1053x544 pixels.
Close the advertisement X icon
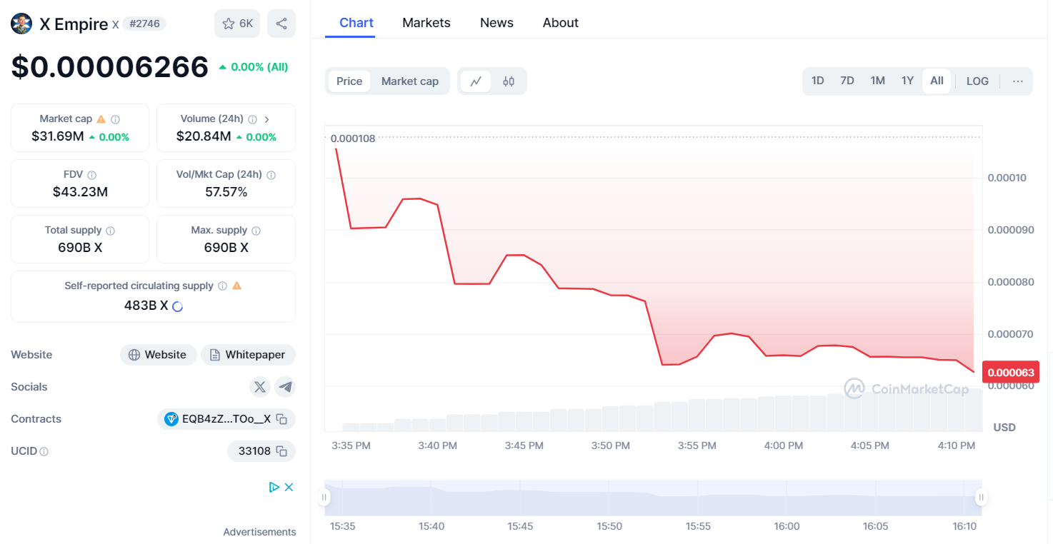click(289, 488)
